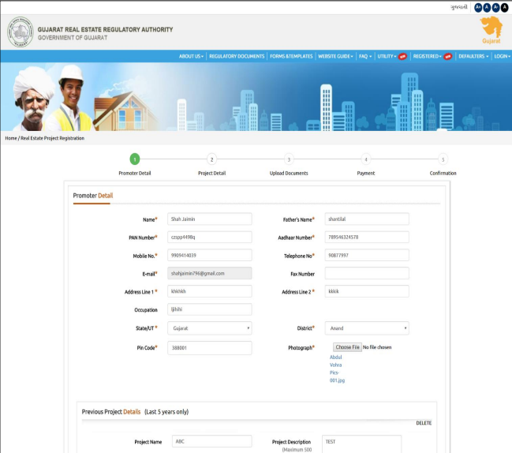Click the Project Name field with ABC
The height and width of the screenshot is (453, 512).
(x=212, y=441)
